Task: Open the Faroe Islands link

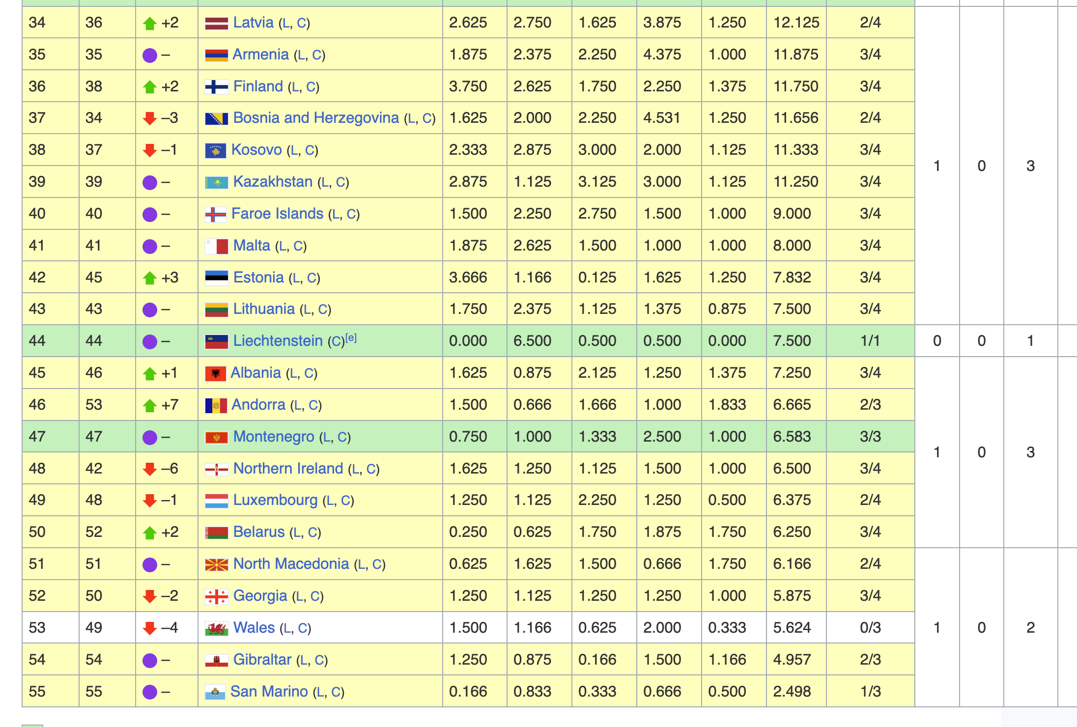Action: coord(277,214)
